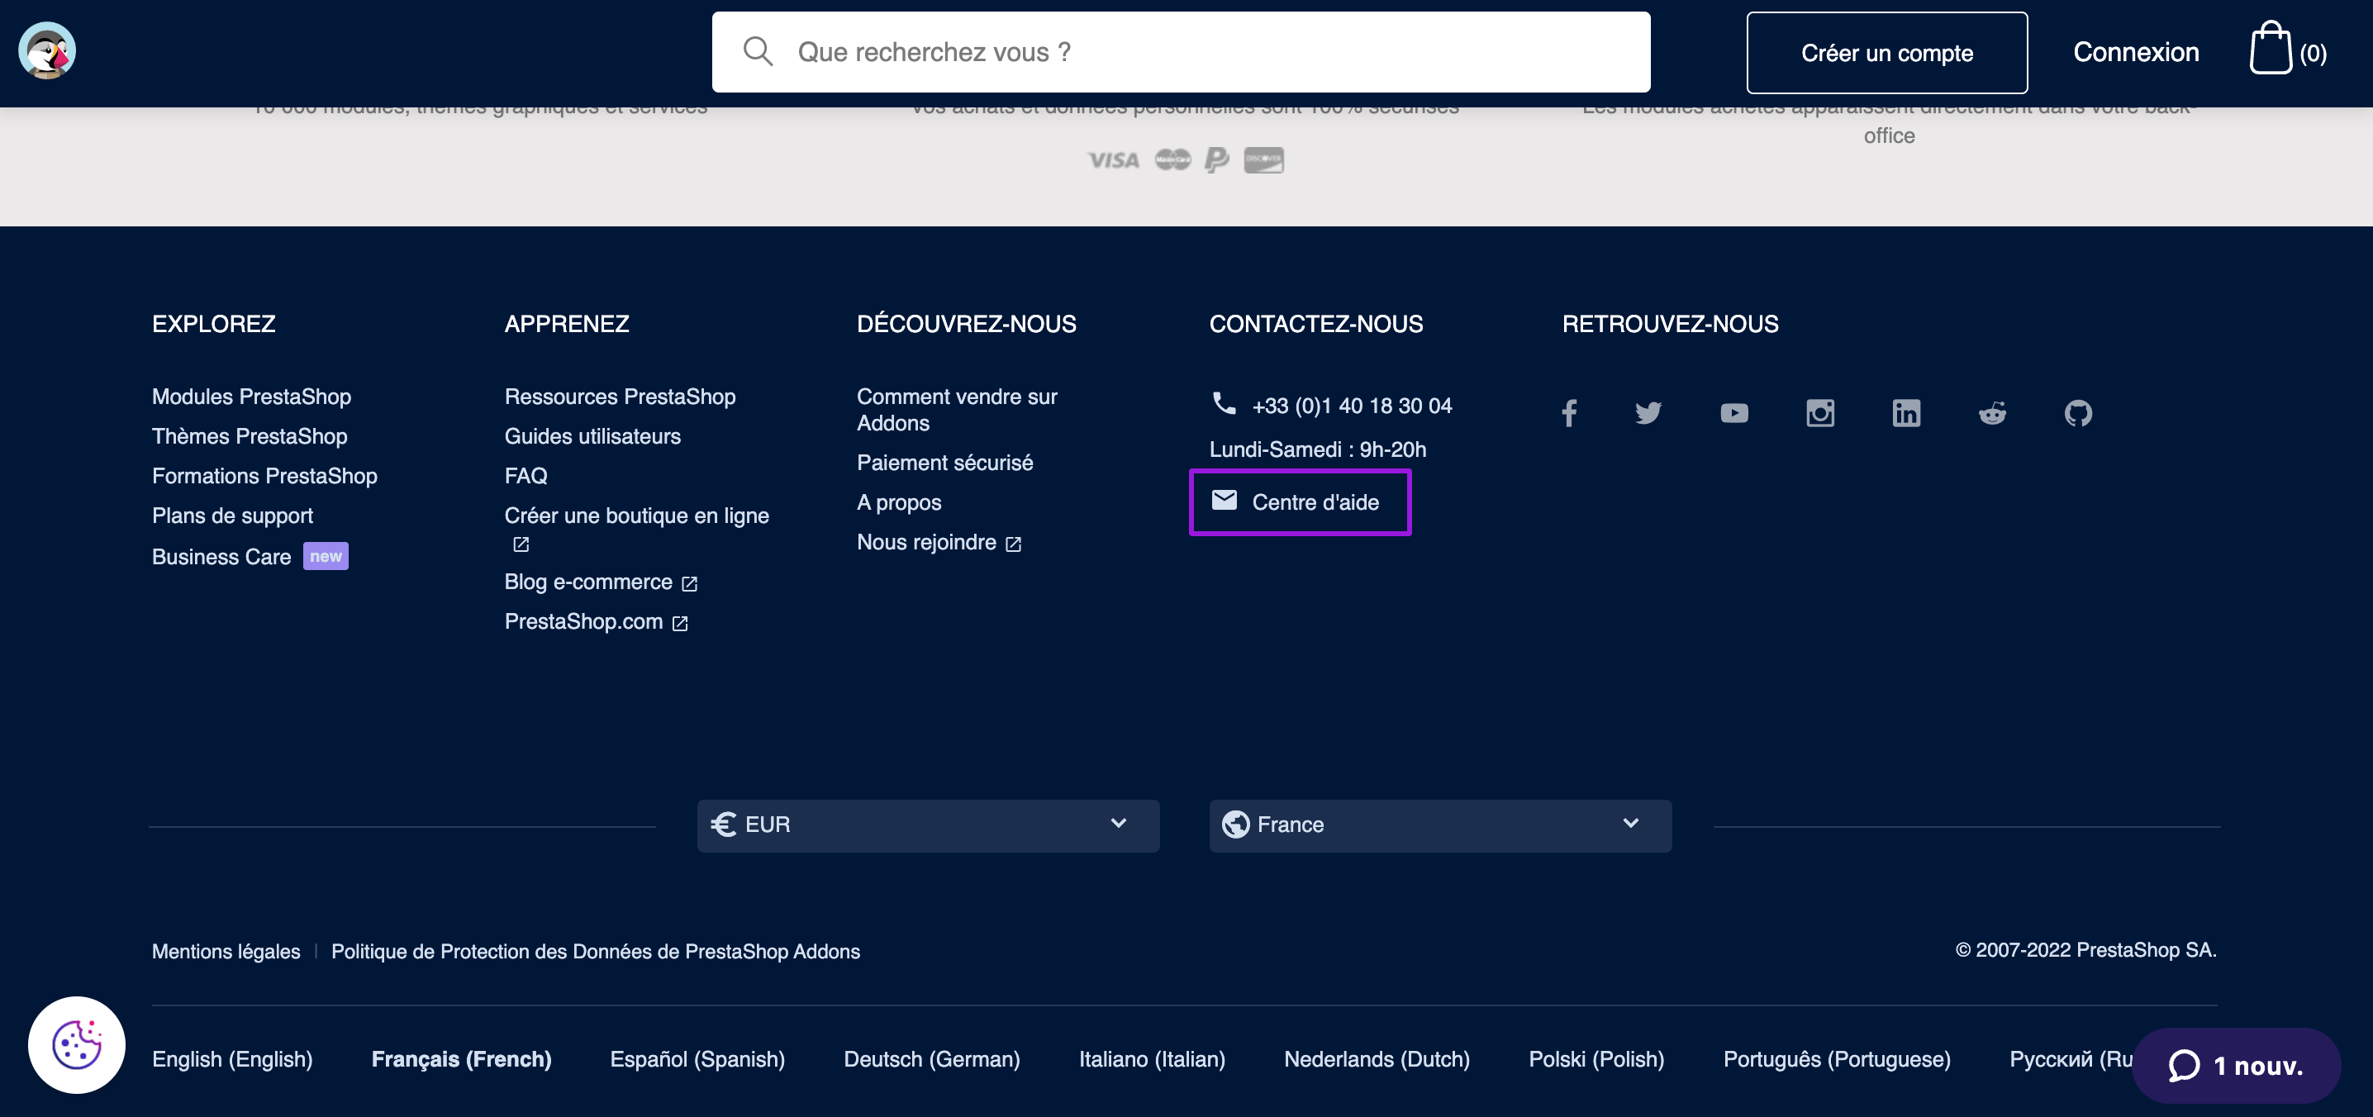The width and height of the screenshot is (2373, 1117).
Task: Click the euro currency symbol icon
Action: [723, 825]
